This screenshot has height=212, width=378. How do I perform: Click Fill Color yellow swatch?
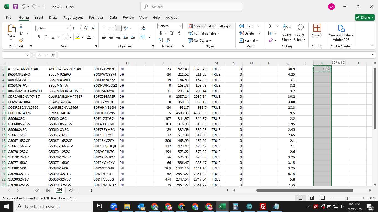pos(78,37)
